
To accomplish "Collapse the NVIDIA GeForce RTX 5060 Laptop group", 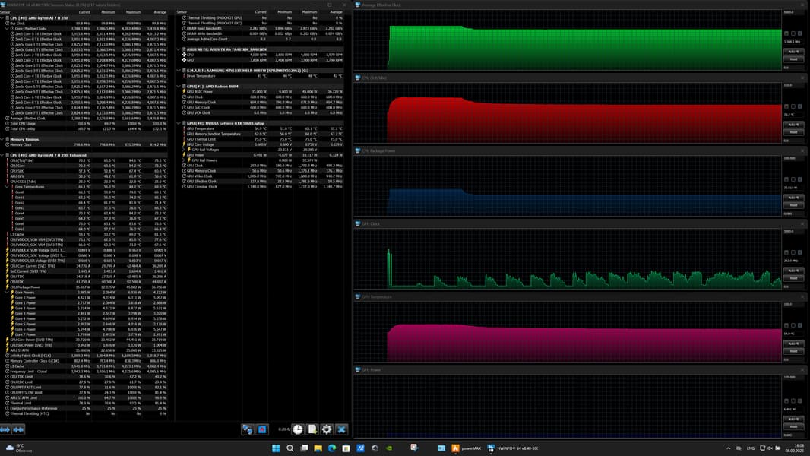I will (179, 123).
